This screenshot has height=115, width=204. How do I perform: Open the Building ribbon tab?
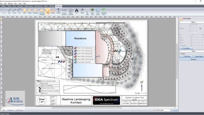(4, 6)
